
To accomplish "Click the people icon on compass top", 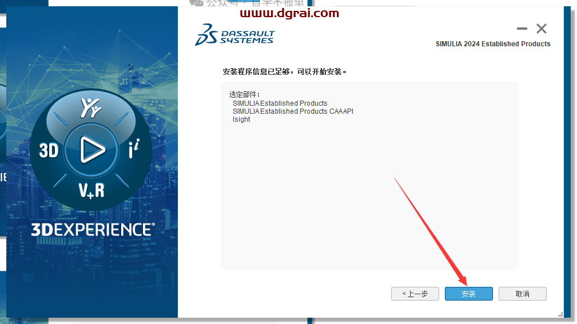I will click(x=90, y=107).
